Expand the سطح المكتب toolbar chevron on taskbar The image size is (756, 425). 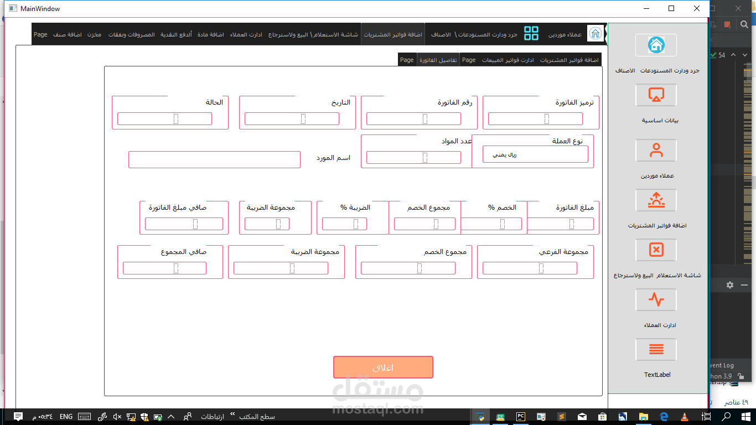click(232, 414)
